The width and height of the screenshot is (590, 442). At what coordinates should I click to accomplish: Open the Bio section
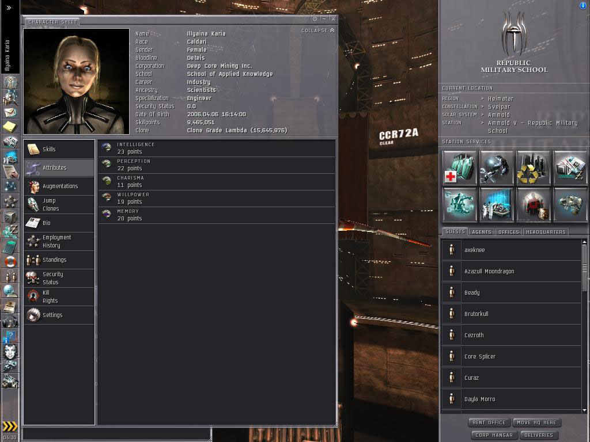tap(59, 223)
